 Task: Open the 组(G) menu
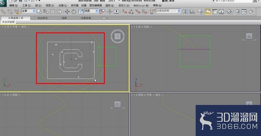[x=38, y=6]
